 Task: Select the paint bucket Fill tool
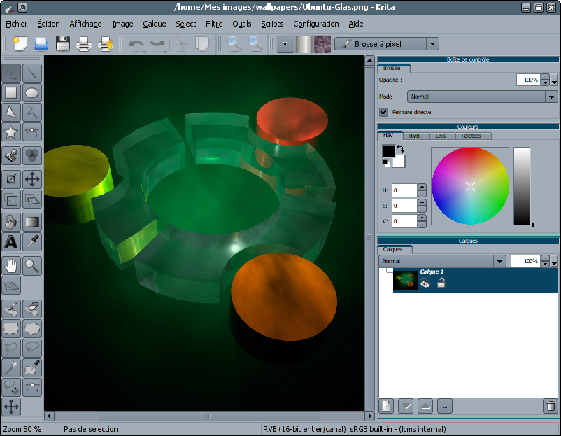click(x=11, y=223)
